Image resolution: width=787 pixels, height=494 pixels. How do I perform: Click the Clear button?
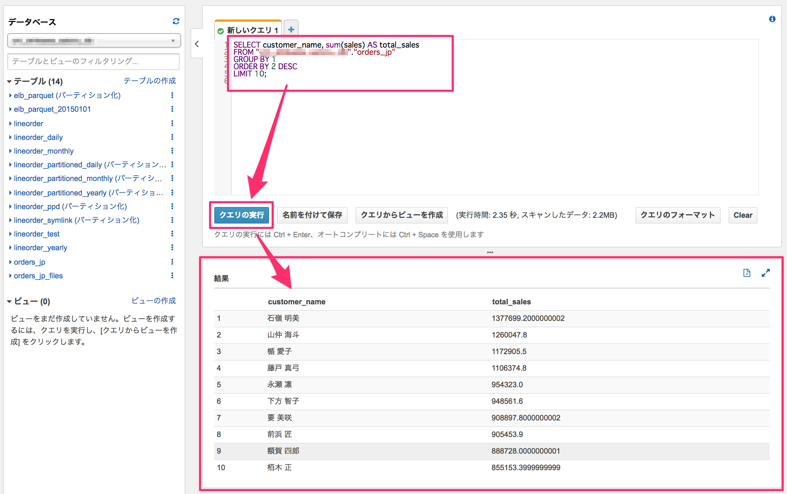(x=743, y=215)
